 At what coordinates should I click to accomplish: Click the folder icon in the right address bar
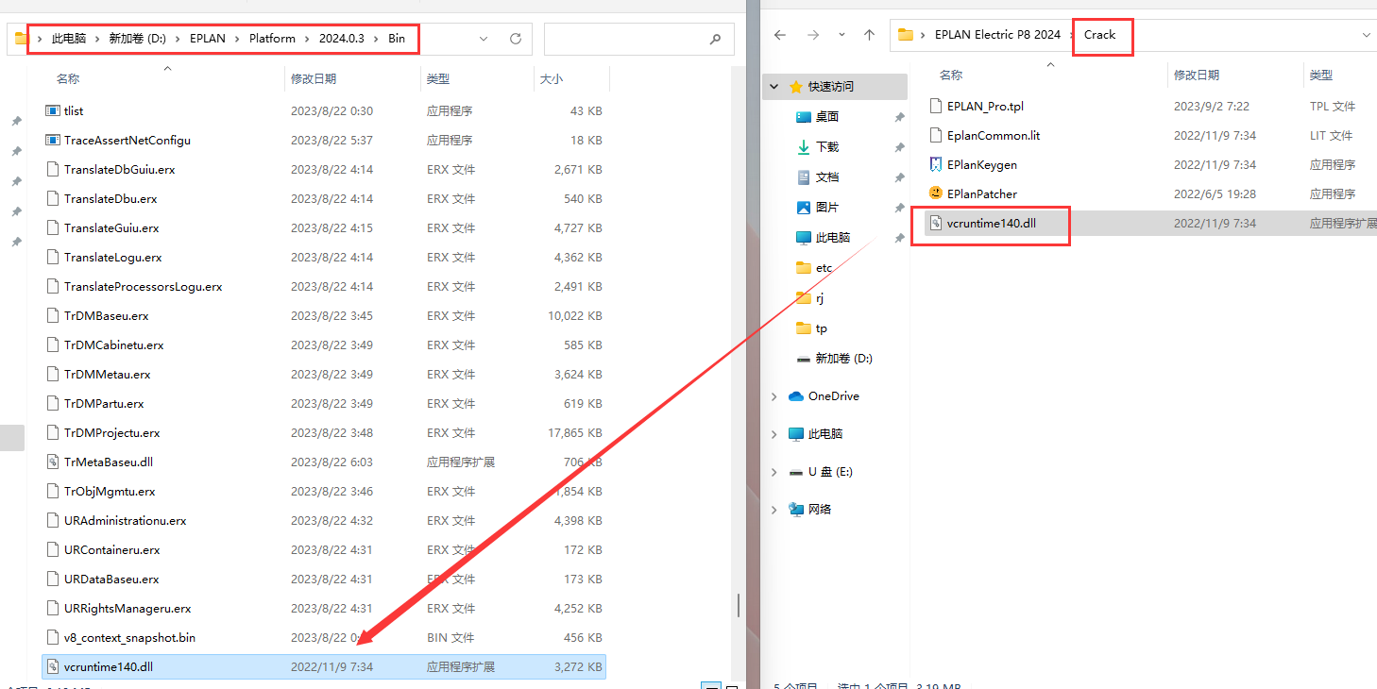(906, 34)
